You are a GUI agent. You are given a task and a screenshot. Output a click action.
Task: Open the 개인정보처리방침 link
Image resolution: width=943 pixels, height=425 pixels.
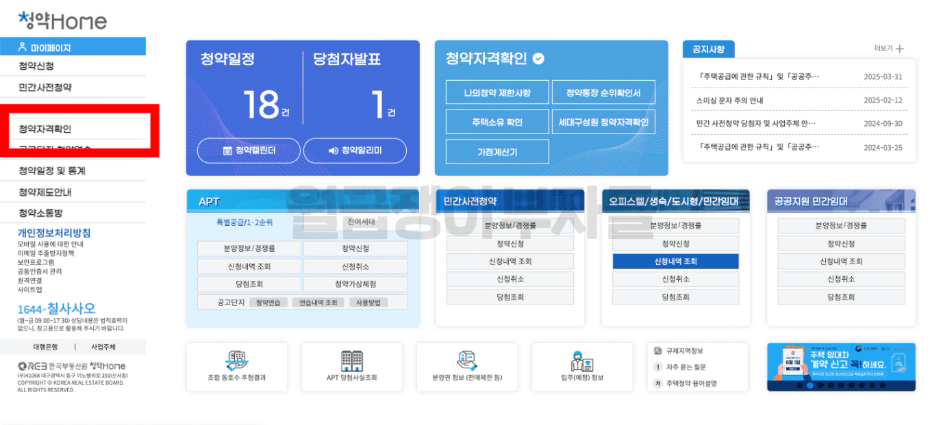53,233
